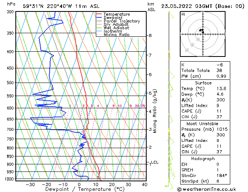
Task: Click the 'kt' unit label in hodograph
Action: pos(183,14)
